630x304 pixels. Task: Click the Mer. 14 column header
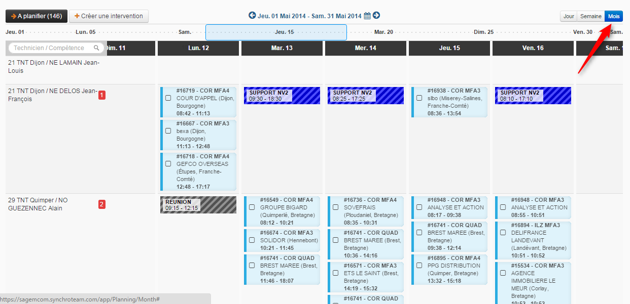[366, 48]
